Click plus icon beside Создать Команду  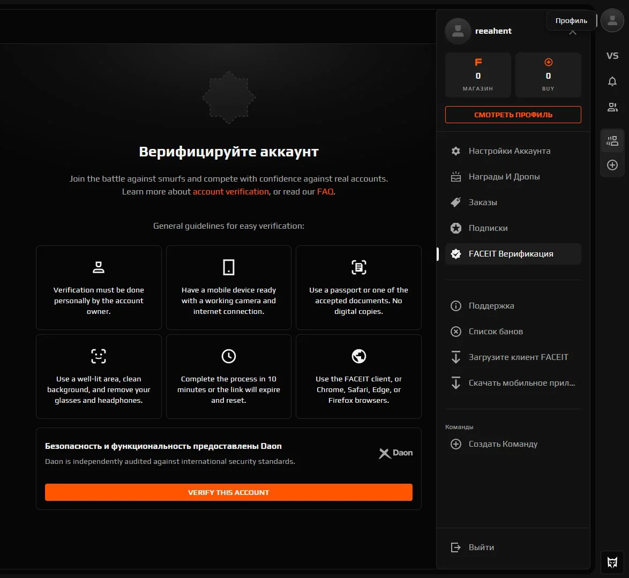point(456,444)
